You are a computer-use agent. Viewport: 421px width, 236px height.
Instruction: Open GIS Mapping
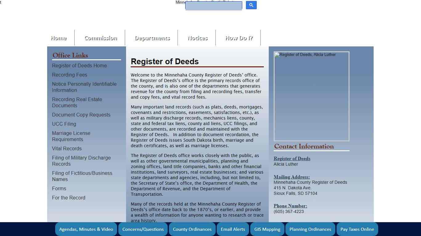[x=267, y=229]
